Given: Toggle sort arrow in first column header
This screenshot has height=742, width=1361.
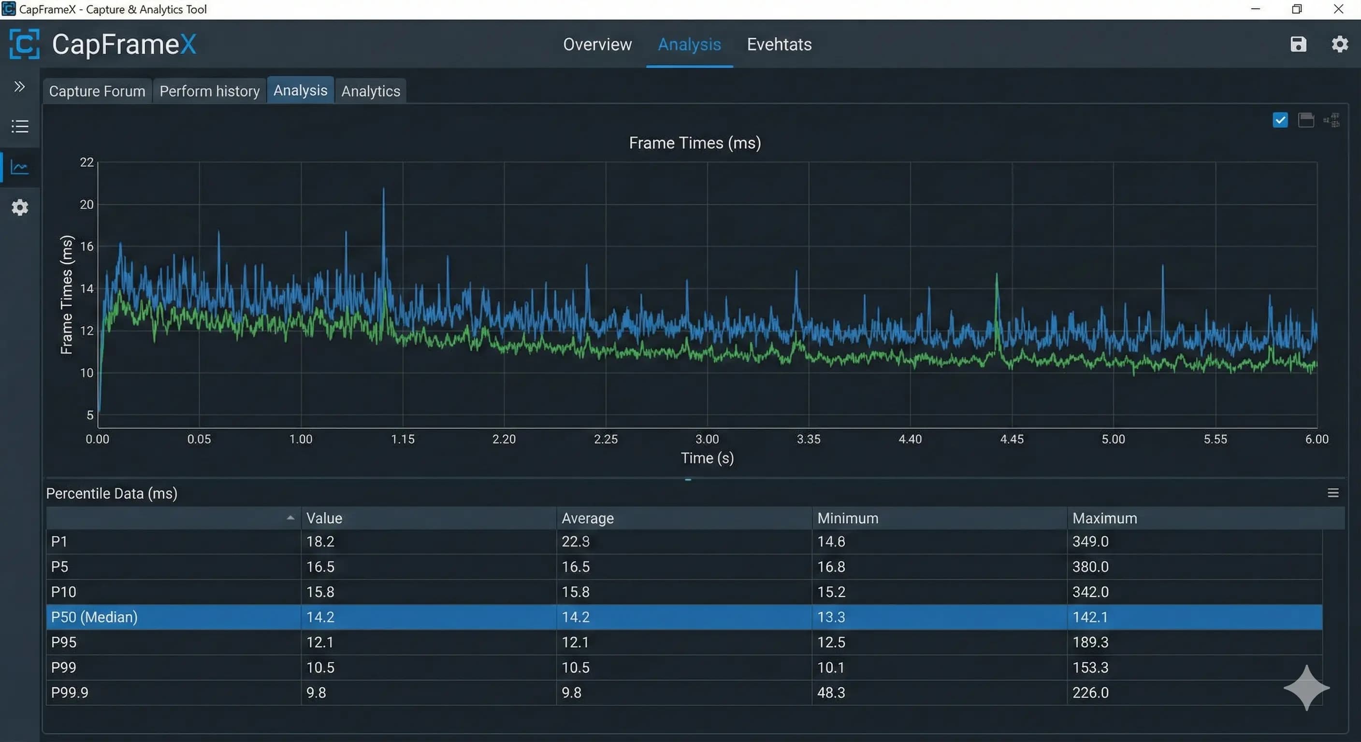Looking at the screenshot, I should [290, 518].
